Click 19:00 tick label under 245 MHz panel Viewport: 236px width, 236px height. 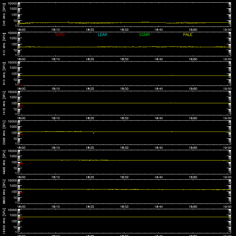227,30
